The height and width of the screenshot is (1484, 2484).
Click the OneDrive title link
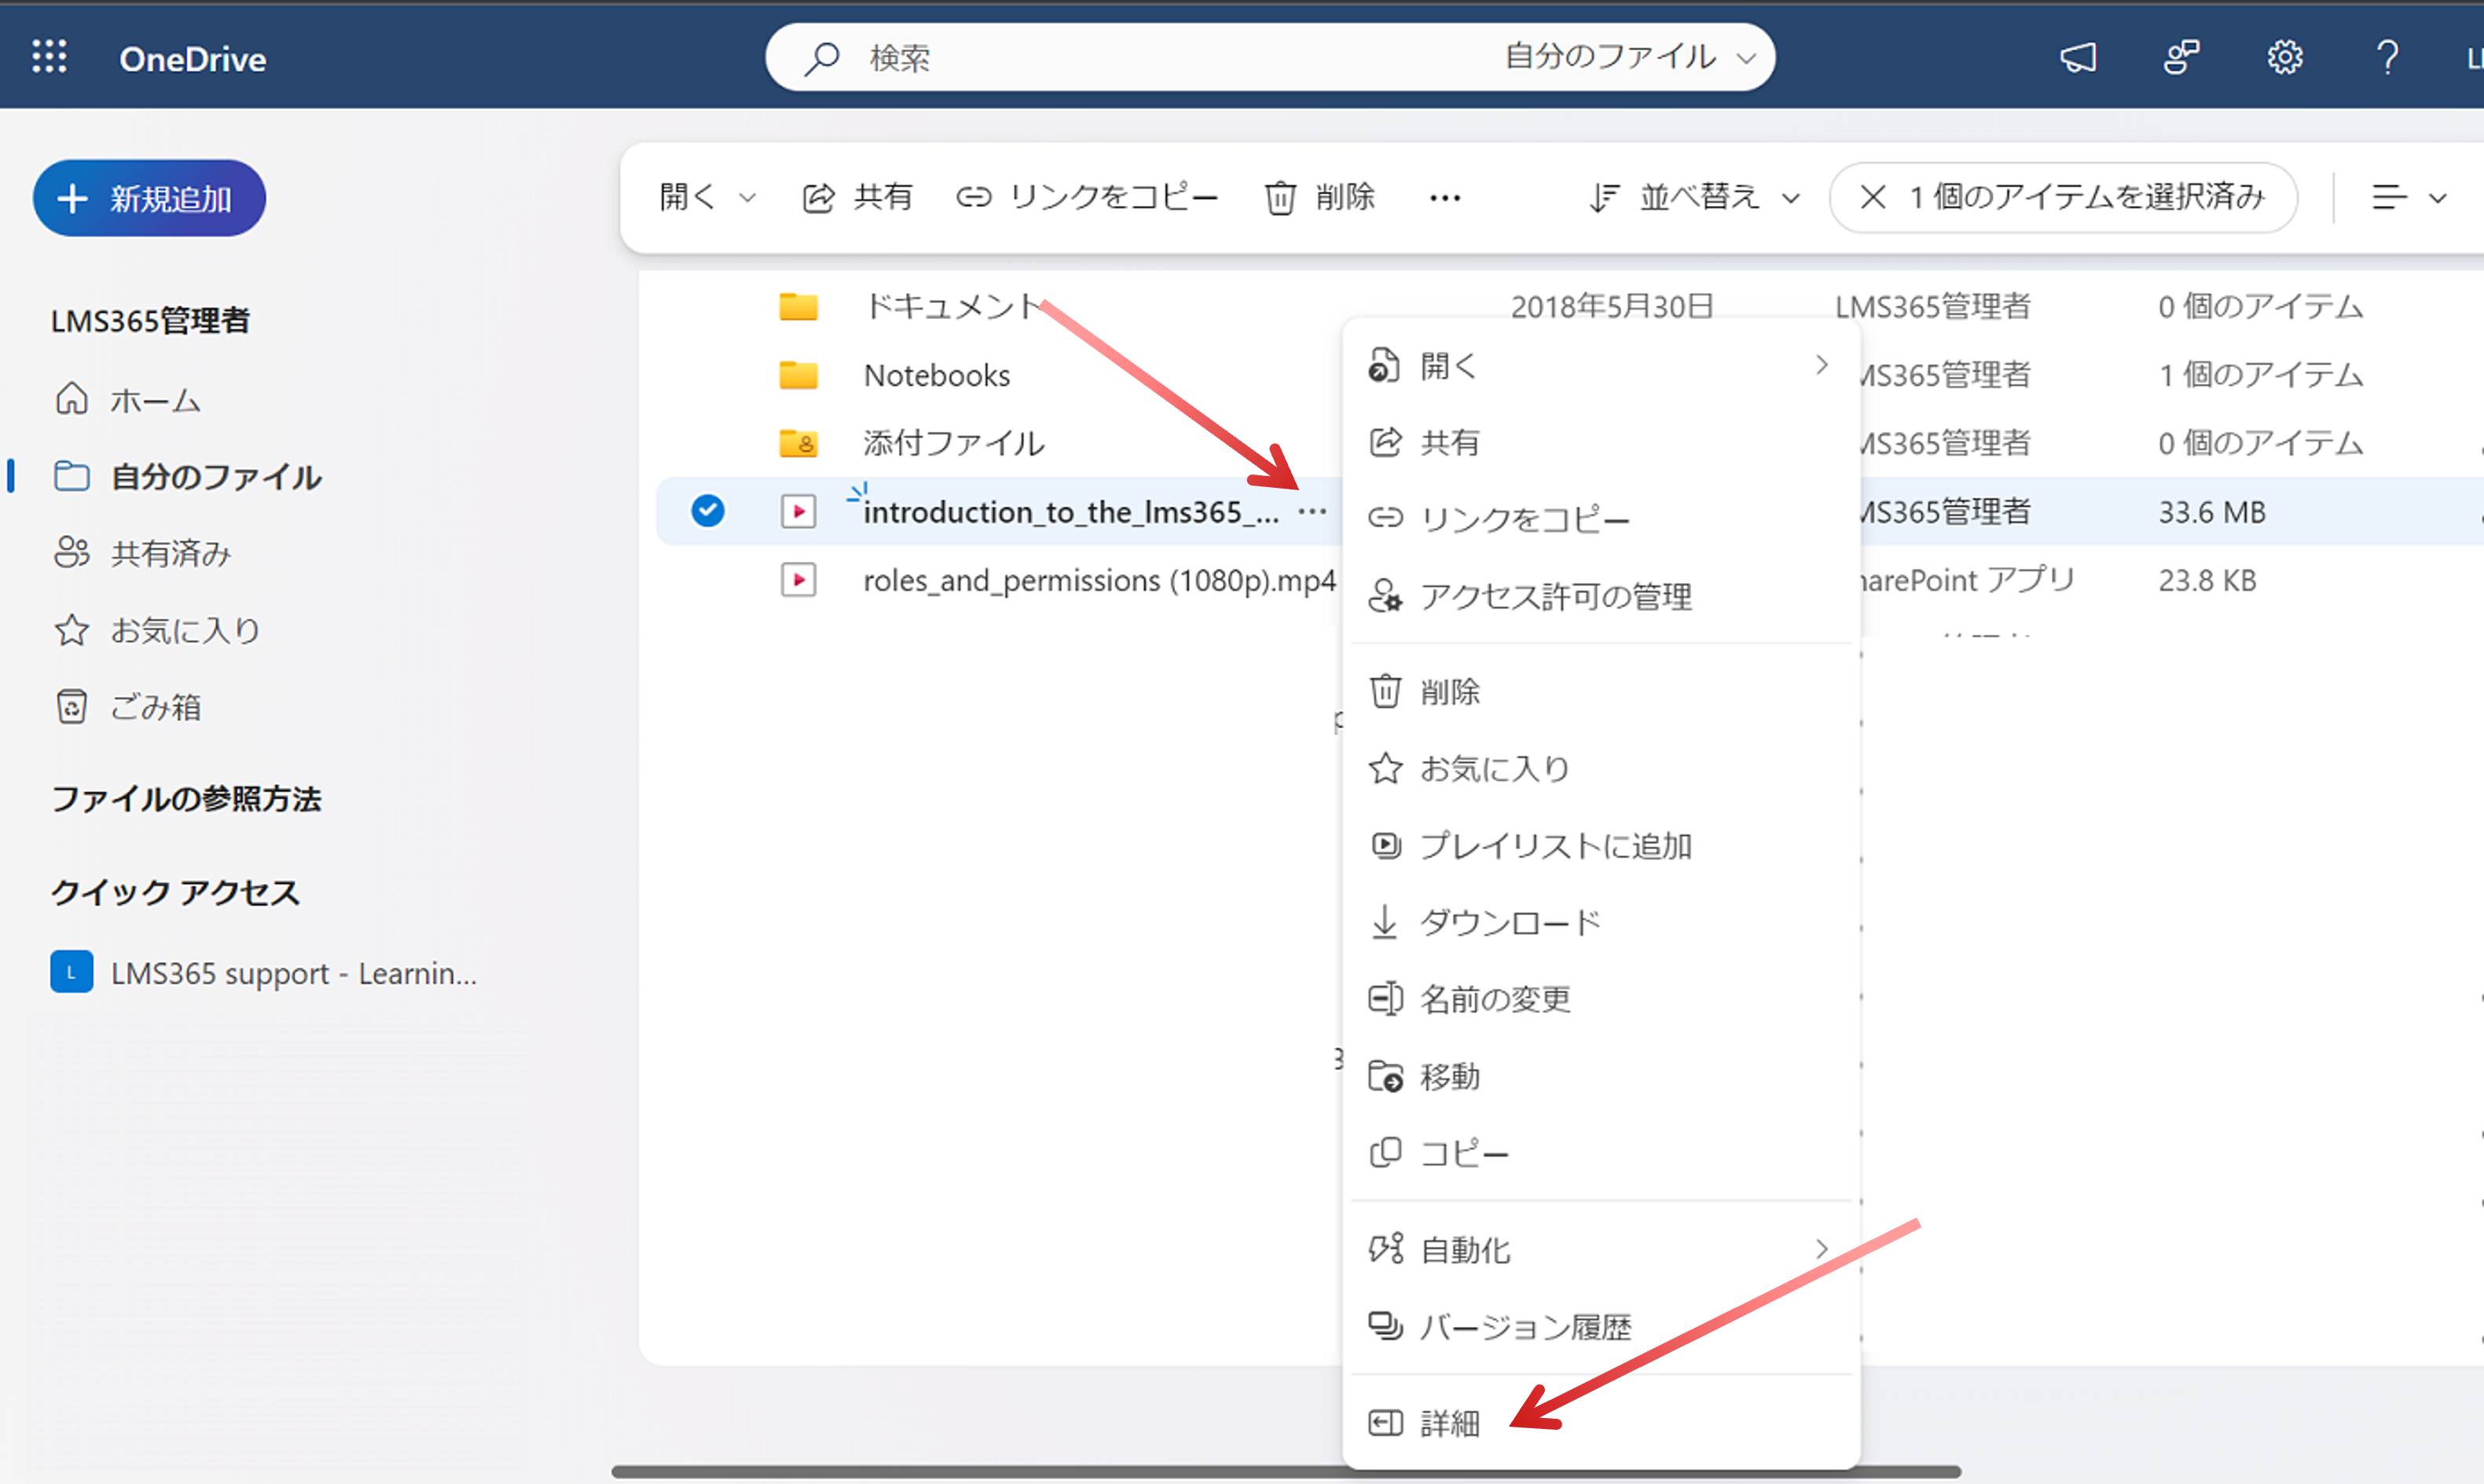[x=193, y=59]
